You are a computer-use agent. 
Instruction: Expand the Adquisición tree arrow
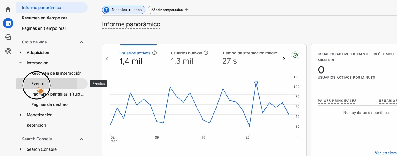pyautogui.click(x=21, y=52)
